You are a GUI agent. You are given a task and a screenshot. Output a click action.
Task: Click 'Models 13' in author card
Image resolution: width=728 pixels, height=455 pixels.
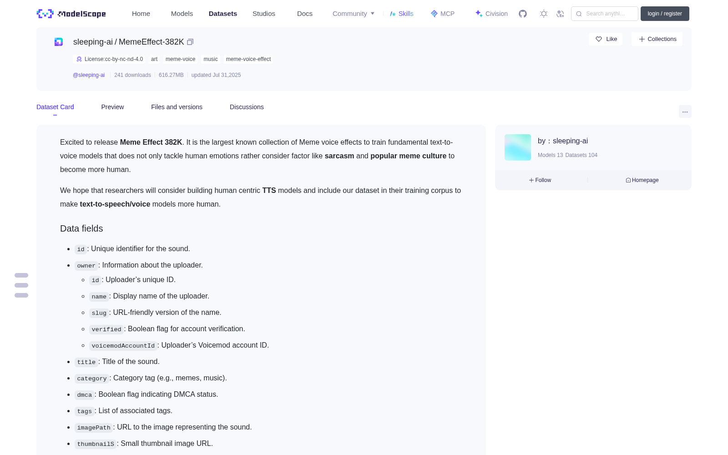pyautogui.click(x=550, y=155)
